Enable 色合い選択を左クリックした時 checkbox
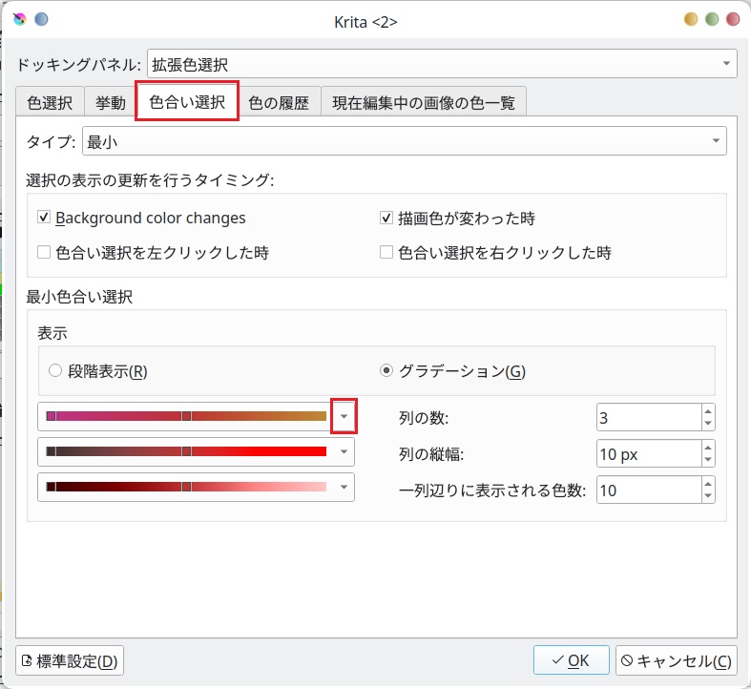Viewport: 751px width, 689px height. (x=44, y=253)
